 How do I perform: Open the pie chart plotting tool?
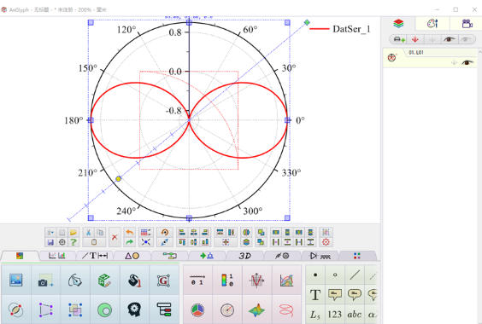pos(197,310)
